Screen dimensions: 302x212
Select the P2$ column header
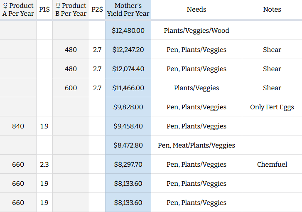(x=97, y=10)
